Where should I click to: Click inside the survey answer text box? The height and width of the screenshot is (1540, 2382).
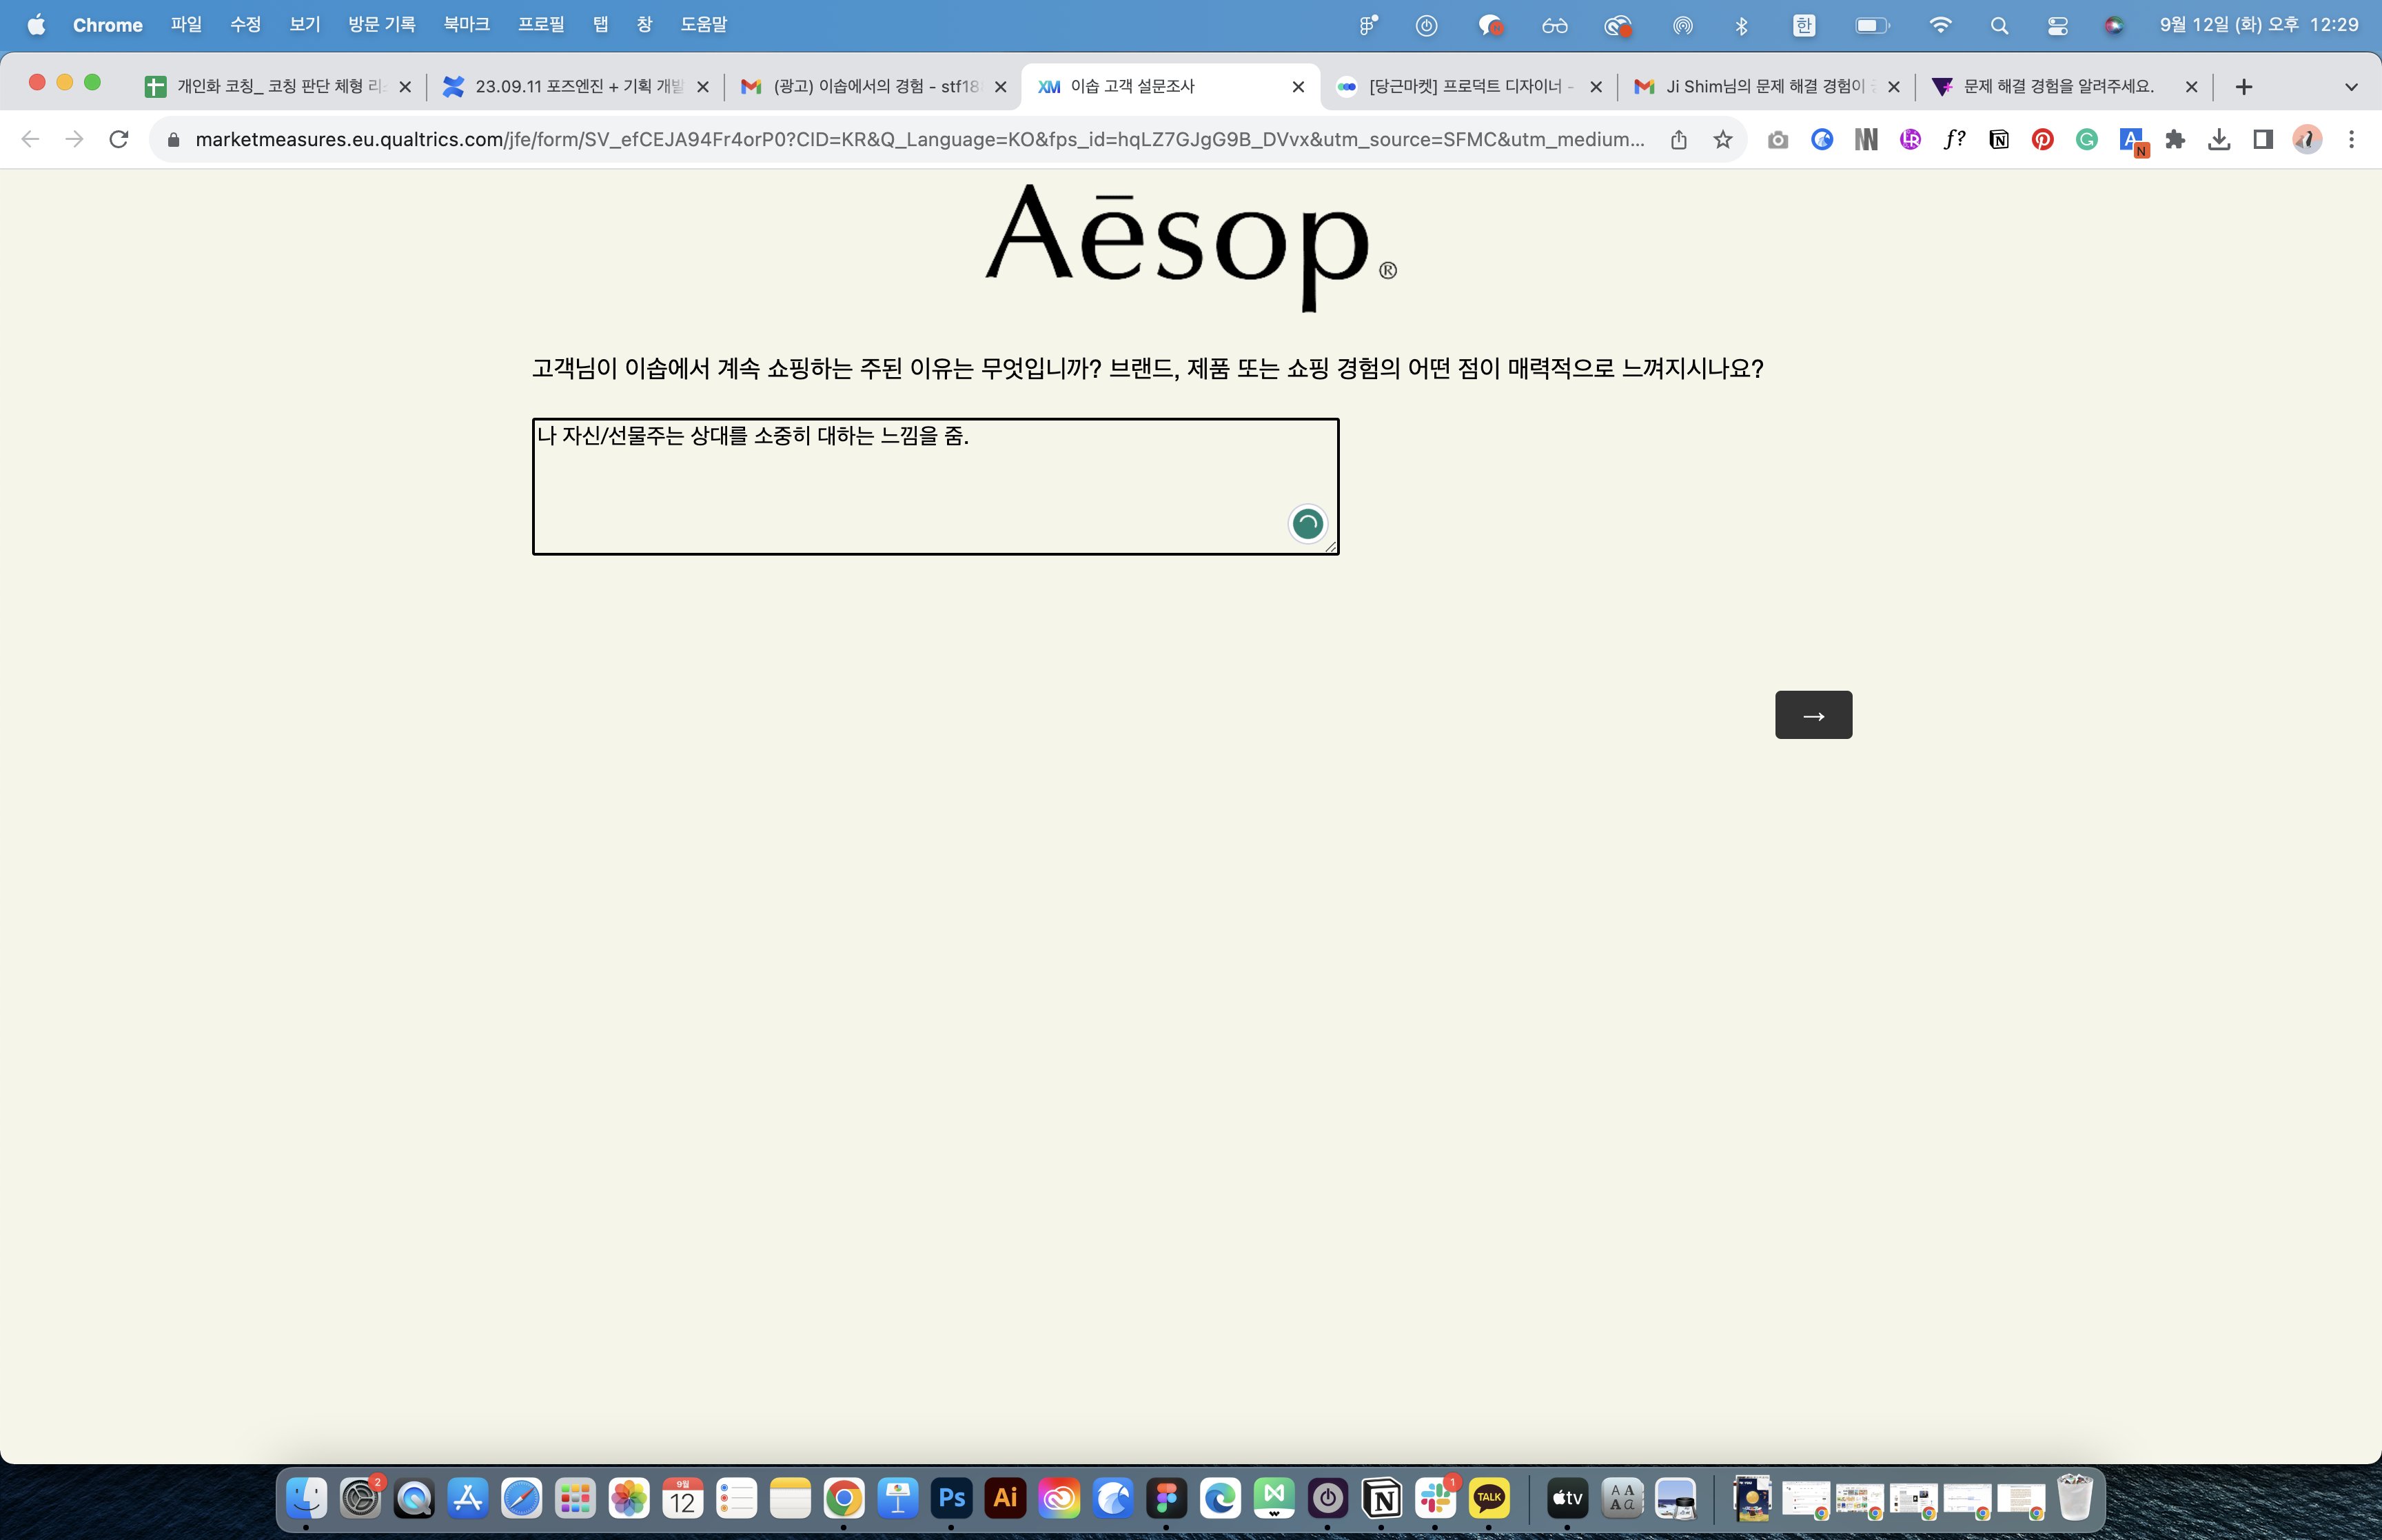tap(899, 490)
